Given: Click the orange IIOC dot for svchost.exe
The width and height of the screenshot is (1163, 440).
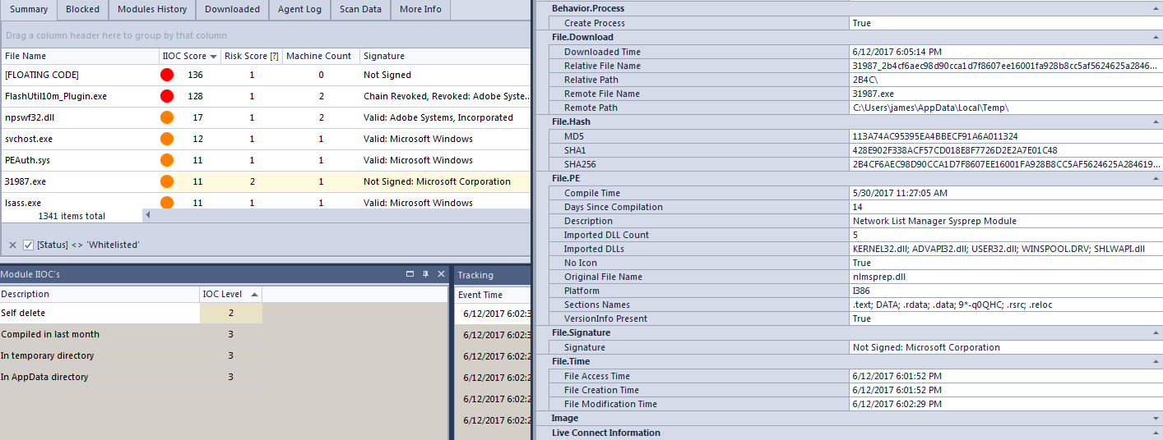Looking at the screenshot, I should coord(167,139).
